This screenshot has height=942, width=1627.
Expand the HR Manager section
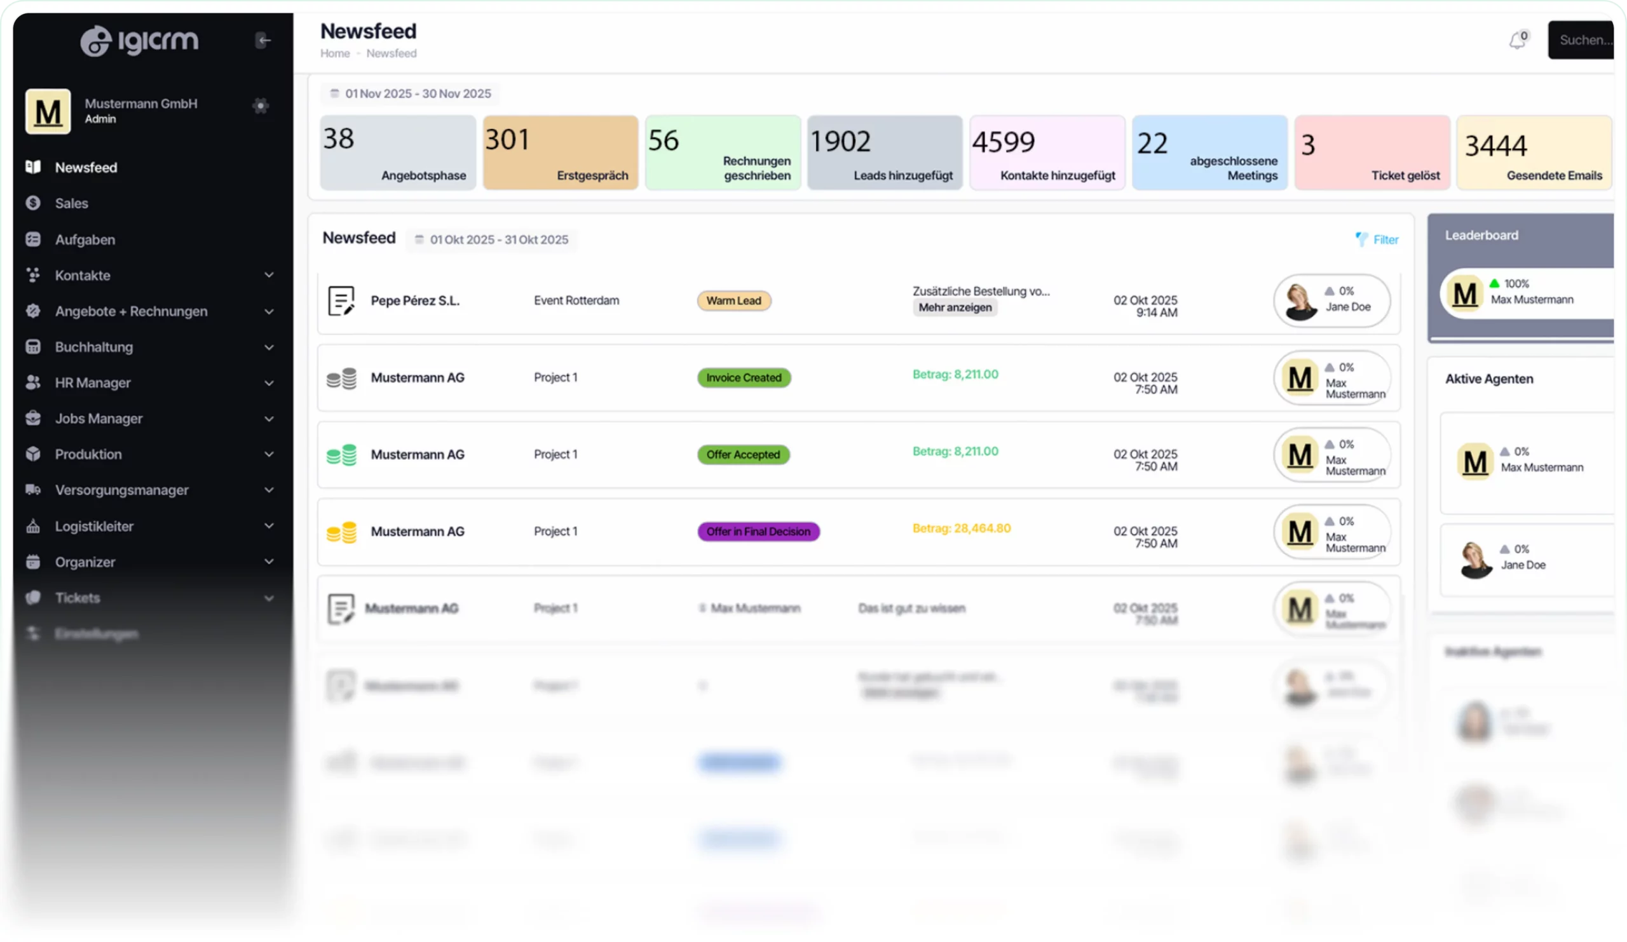pyautogui.click(x=269, y=383)
